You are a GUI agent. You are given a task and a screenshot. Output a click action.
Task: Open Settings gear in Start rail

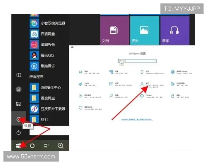coord(19,119)
